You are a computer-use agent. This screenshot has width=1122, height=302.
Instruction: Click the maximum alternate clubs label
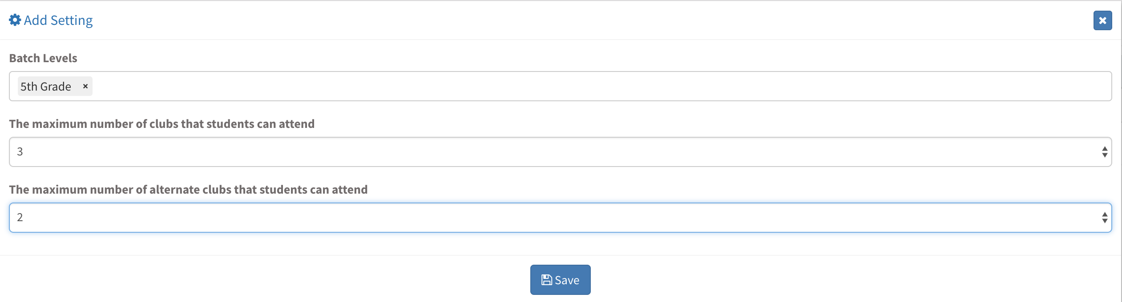(x=188, y=190)
